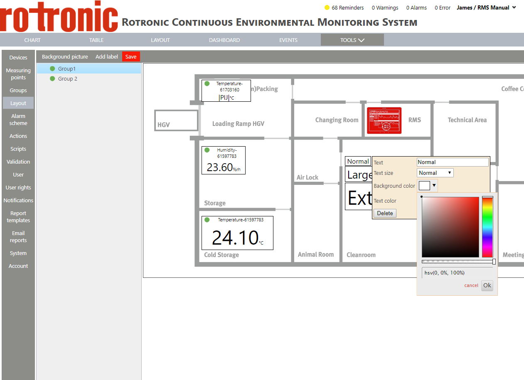Open Alarm scheme in the sidebar
Image resolution: width=524 pixels, height=380 pixels.
click(x=18, y=120)
